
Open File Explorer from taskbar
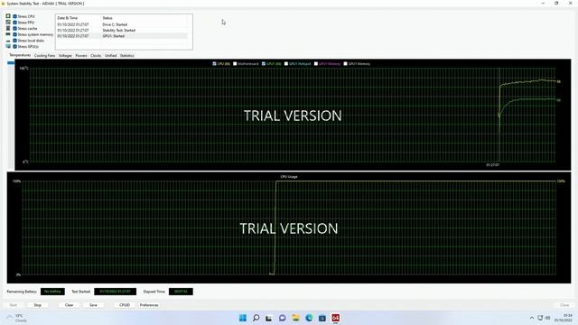tap(295, 318)
